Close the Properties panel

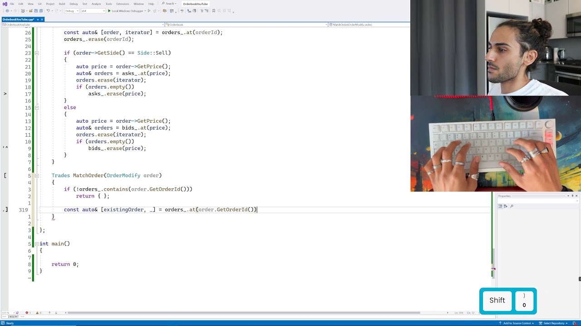coord(576,196)
